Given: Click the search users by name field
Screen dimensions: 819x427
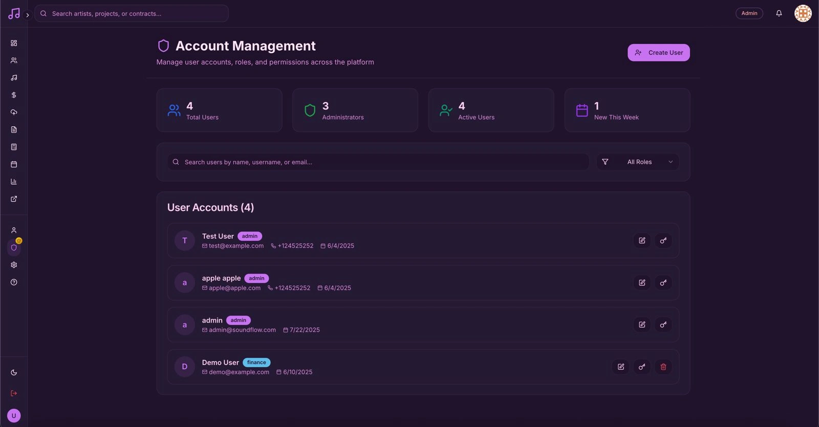Looking at the screenshot, I should [378, 162].
